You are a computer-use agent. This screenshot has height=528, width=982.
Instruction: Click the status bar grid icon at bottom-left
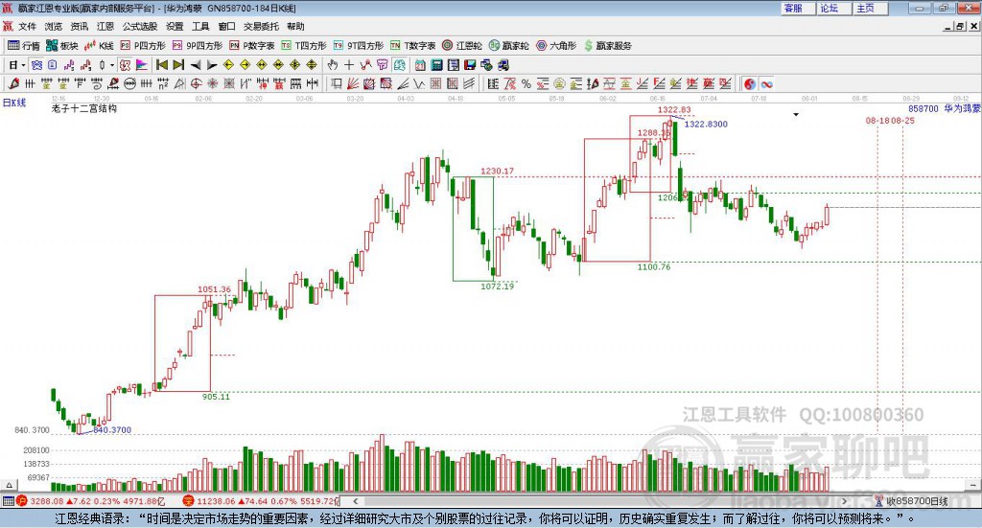click(x=8, y=501)
